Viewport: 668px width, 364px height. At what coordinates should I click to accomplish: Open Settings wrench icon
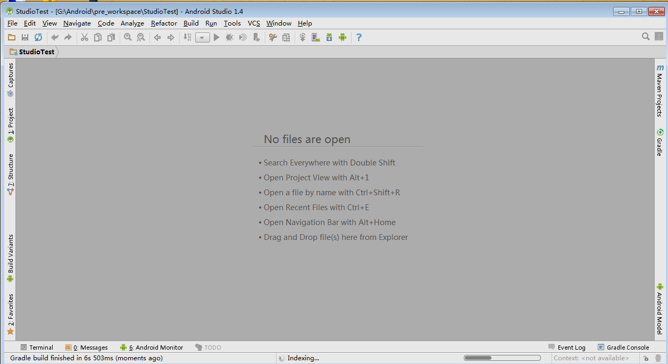coord(273,37)
